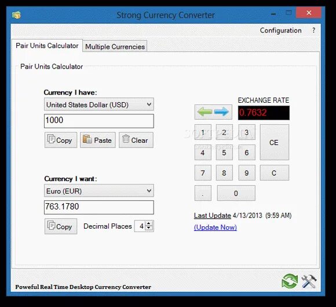
Task: Decrease decimal places with down arrow
Action: click(x=149, y=229)
